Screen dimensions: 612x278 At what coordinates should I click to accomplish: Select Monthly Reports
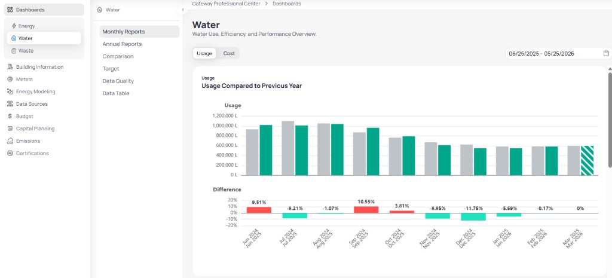click(139, 32)
